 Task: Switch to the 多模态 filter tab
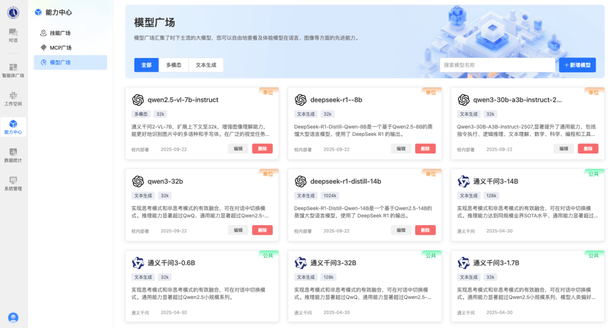[174, 65]
